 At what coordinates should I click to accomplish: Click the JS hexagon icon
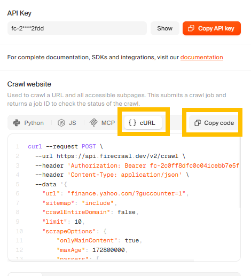point(61,123)
